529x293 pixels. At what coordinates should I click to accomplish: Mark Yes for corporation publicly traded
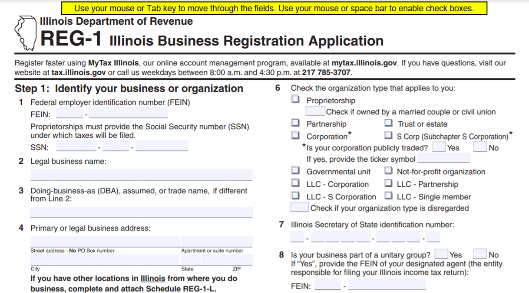[x=439, y=147]
